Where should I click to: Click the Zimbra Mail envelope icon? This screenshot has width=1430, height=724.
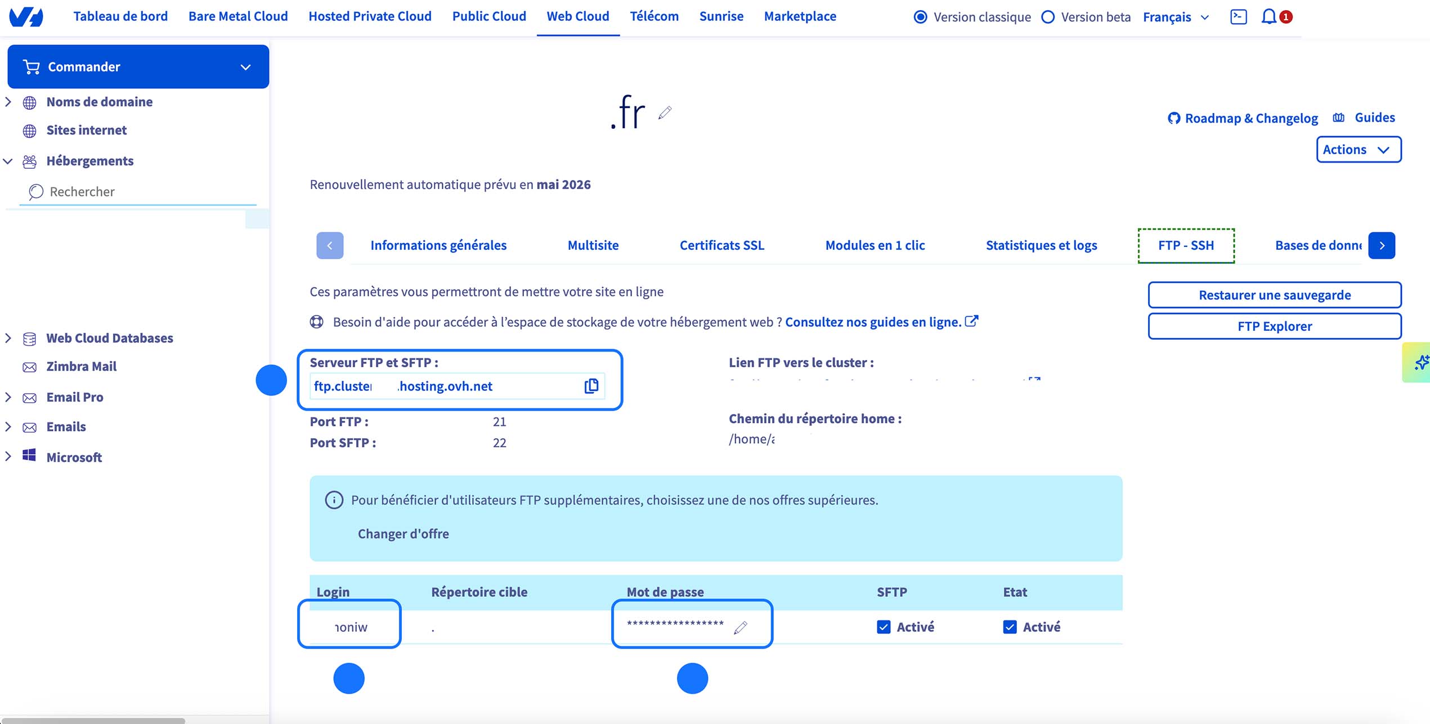29,366
